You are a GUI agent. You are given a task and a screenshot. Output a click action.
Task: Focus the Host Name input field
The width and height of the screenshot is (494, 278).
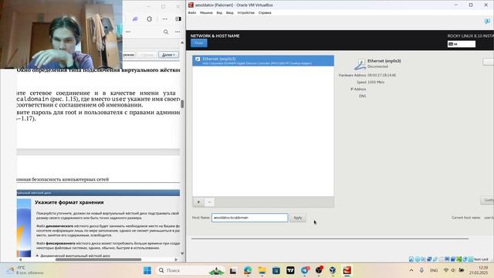click(x=249, y=218)
